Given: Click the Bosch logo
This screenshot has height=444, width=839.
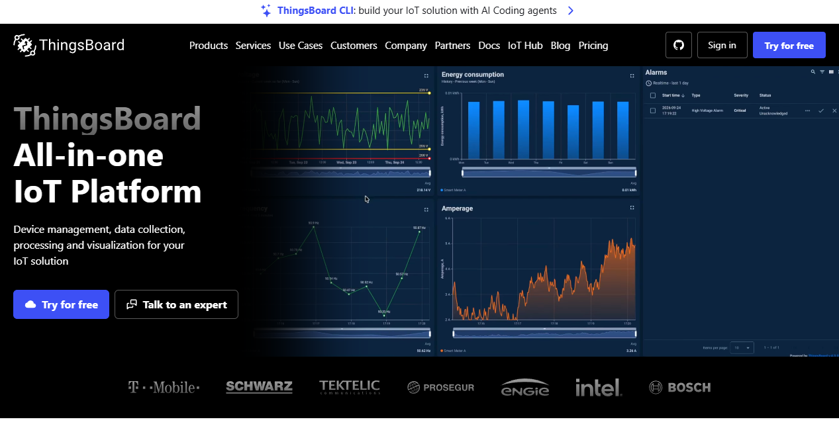Looking at the screenshot, I should 680,387.
